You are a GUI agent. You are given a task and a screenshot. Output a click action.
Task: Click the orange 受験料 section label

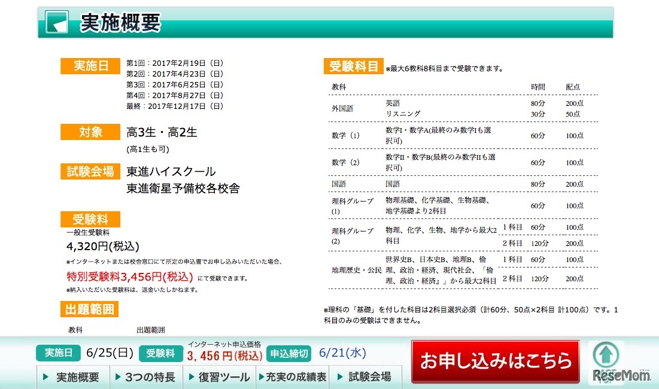coord(90,219)
